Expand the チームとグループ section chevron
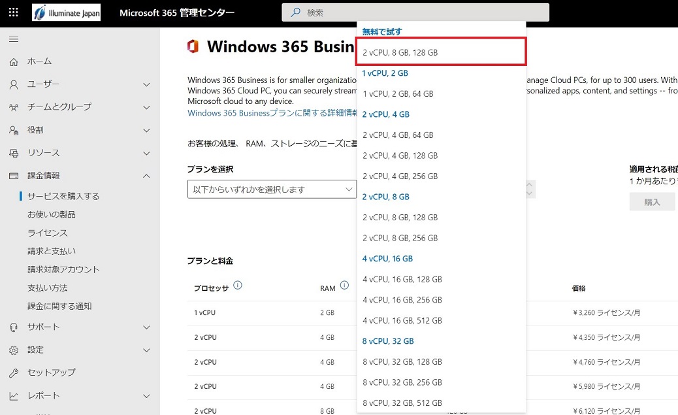The image size is (678, 415). [146, 107]
